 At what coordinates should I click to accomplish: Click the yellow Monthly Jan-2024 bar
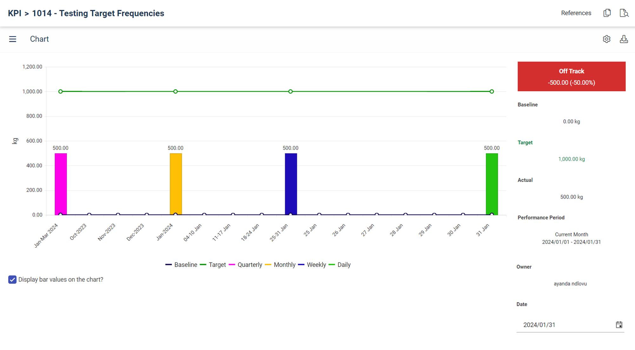click(176, 184)
